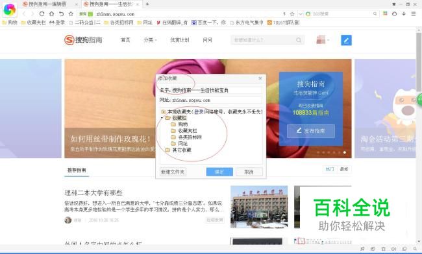The width and height of the screenshot is (422, 254).
Task: Open the browser hamburger menu
Action: (414, 14)
